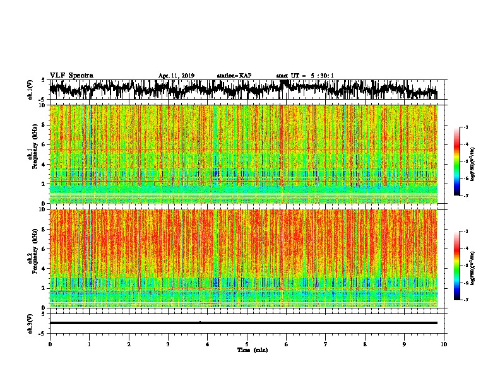Image resolution: width=500 pixels, height=386 pixels.
Task: Click time axis tick label "5"
Action: pos(247,344)
